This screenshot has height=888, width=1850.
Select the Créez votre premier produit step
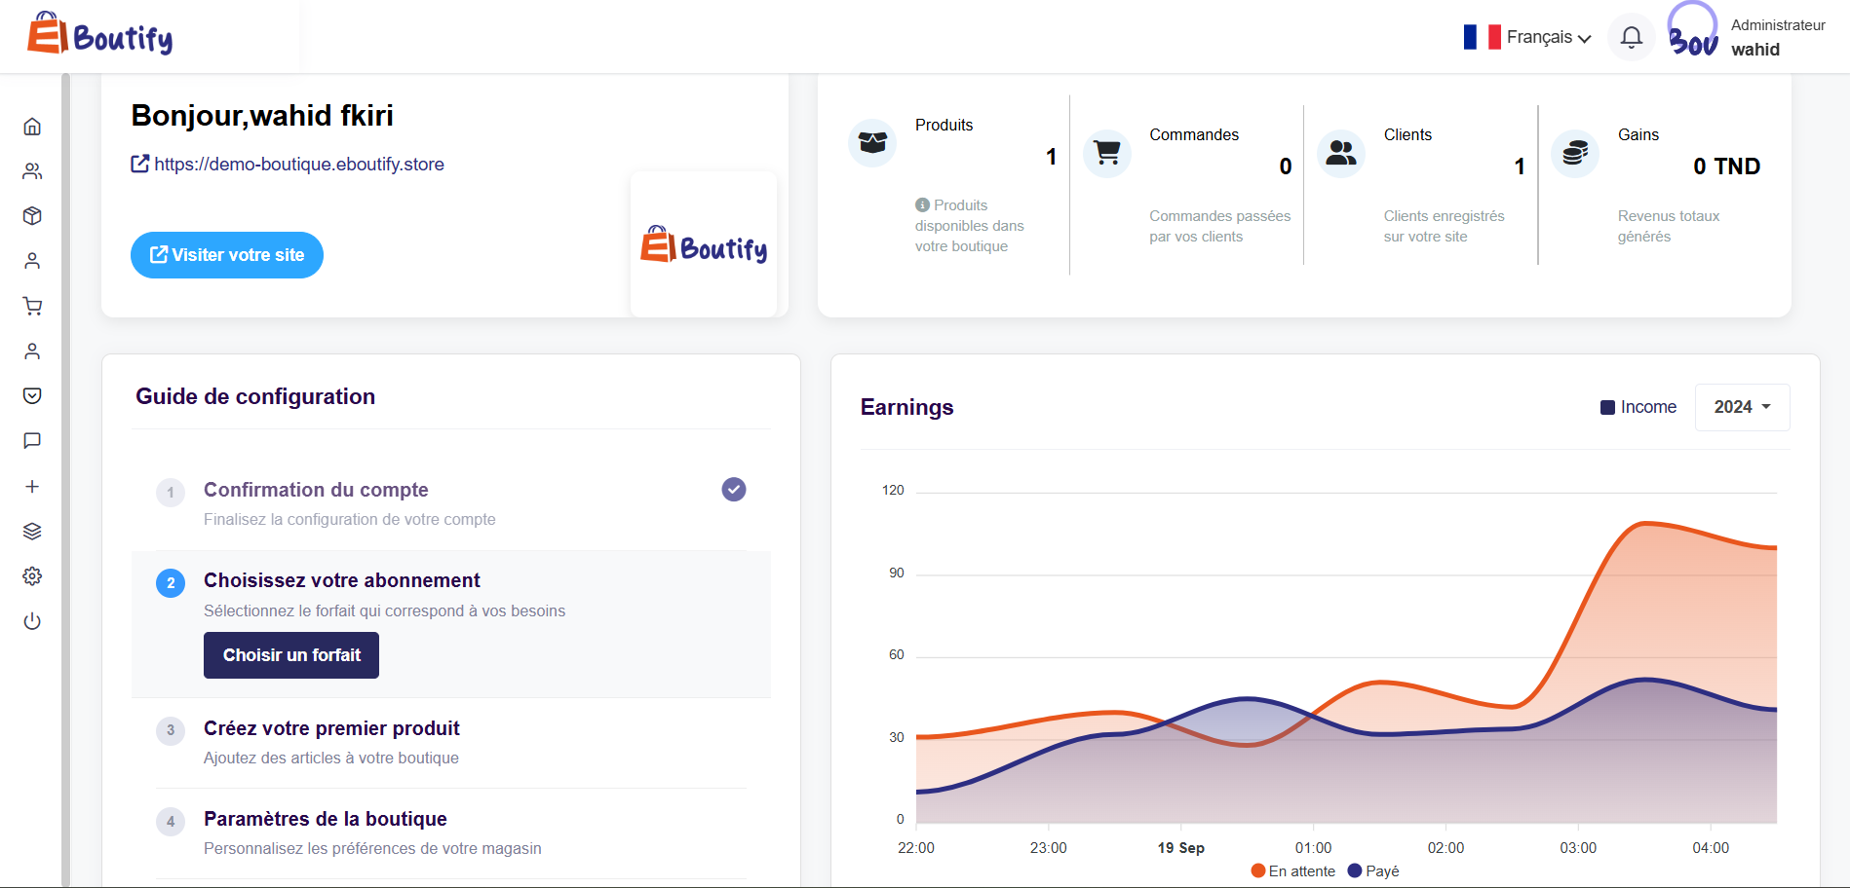tap(331, 728)
